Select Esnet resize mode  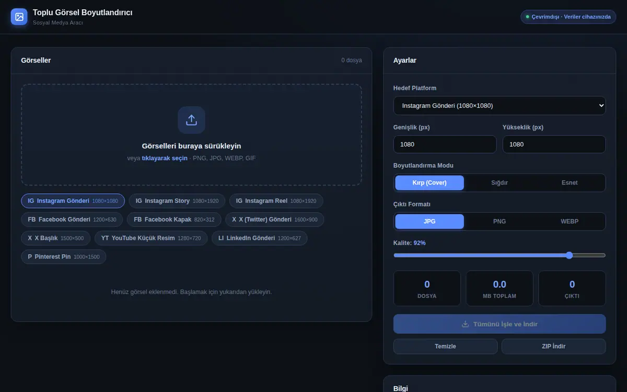570,183
